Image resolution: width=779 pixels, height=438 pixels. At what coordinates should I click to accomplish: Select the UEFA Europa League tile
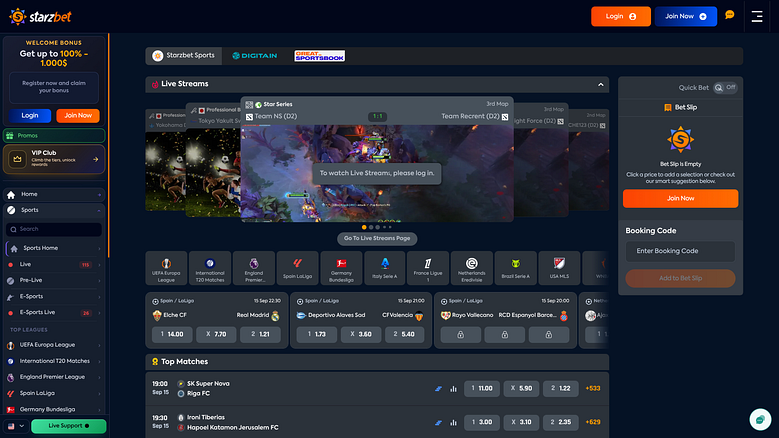pos(166,268)
